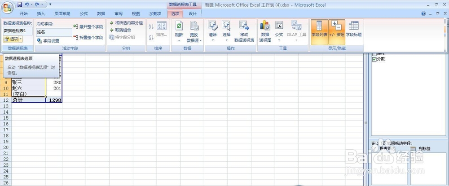
Task: Click the 选项 PivotTable options button
Action: click(11, 39)
